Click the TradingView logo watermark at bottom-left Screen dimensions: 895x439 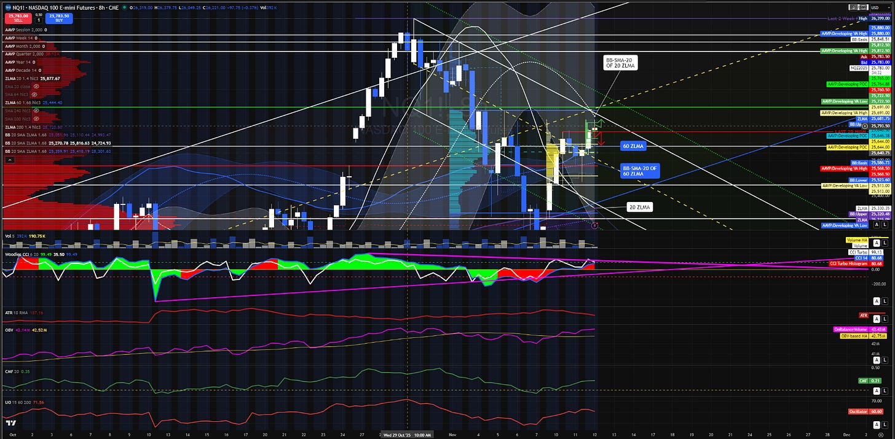10,423
